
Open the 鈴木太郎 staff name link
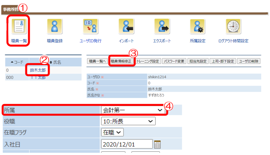[x=38, y=70]
